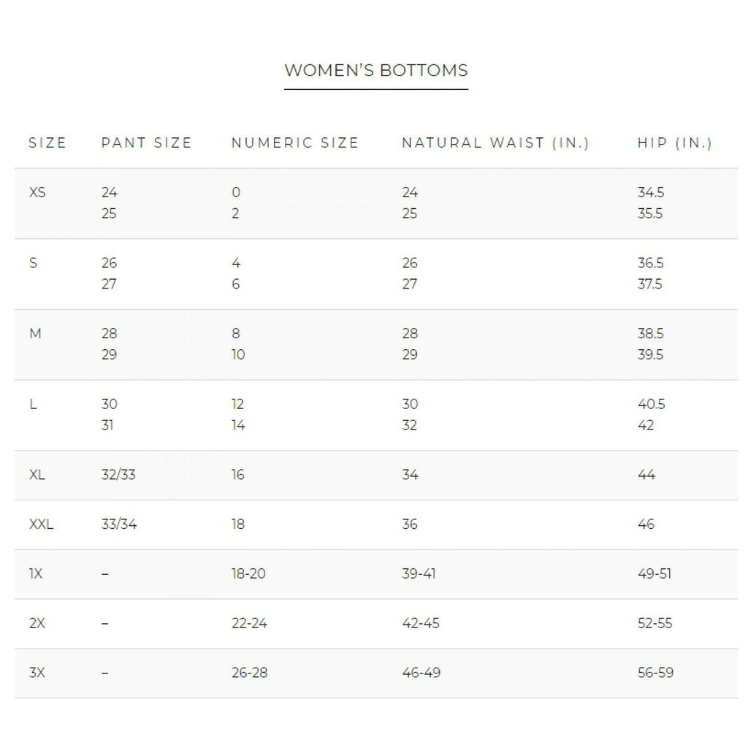Select the XL size row label
This screenshot has width=748, height=748.
pyautogui.click(x=37, y=475)
